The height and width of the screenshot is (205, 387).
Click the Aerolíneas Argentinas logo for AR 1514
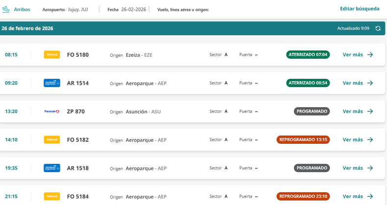(x=52, y=83)
